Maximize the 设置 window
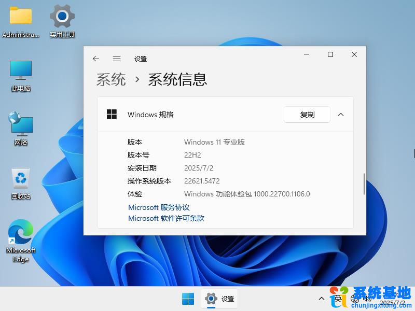This screenshot has width=415, height=311. (x=330, y=54)
